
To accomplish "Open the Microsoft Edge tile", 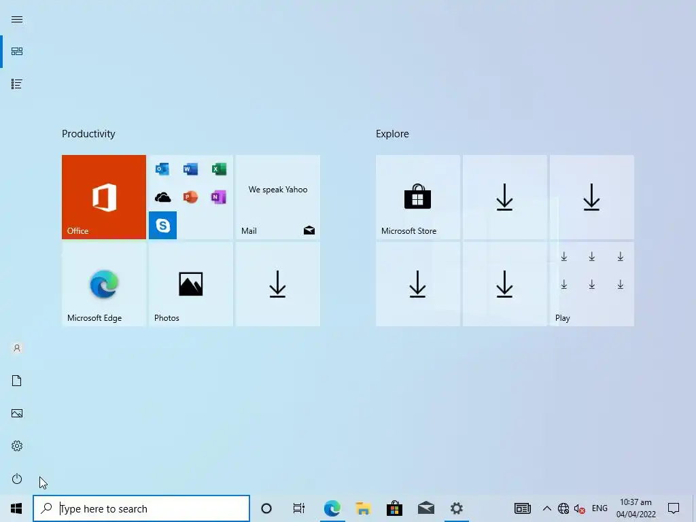I will 104,284.
